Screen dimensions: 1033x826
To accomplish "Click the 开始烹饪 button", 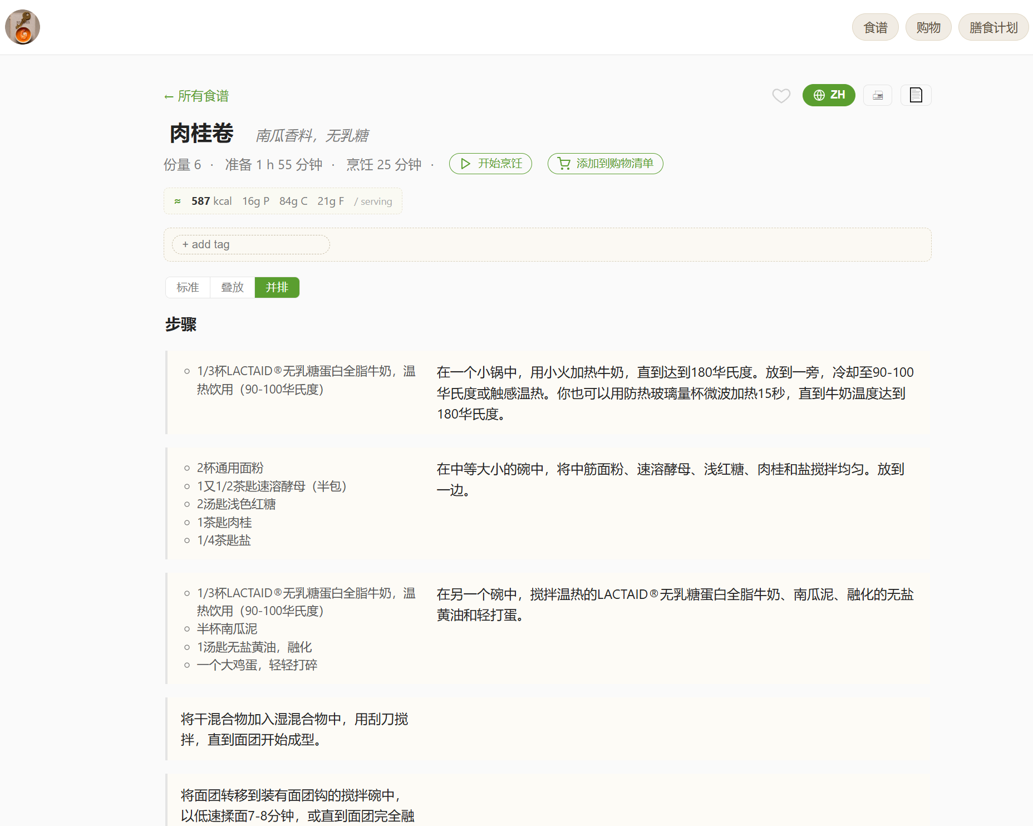I will tap(490, 164).
